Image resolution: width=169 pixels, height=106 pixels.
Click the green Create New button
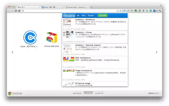click(103, 16)
